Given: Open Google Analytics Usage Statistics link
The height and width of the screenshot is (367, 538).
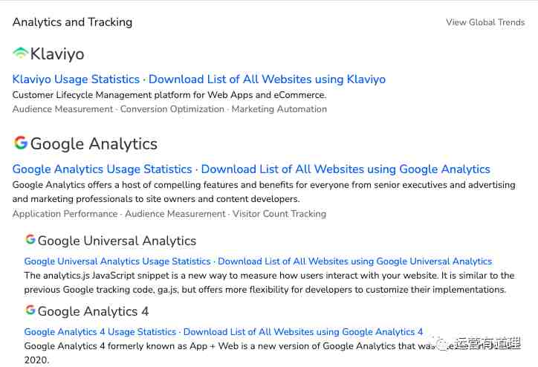Looking at the screenshot, I should [x=102, y=169].
